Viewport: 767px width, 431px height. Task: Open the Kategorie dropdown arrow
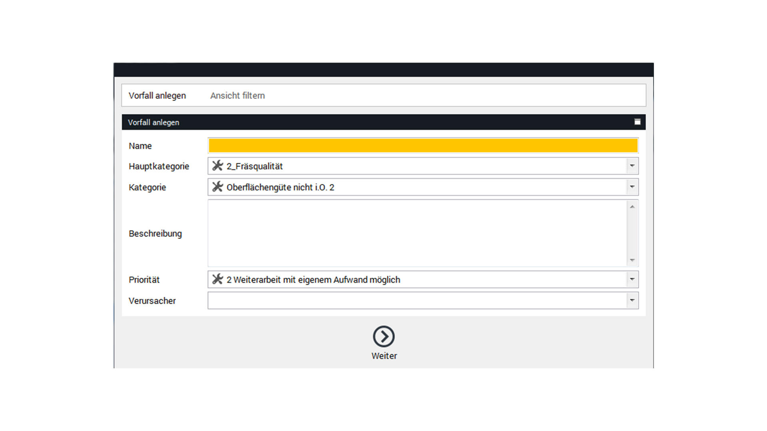coord(632,187)
